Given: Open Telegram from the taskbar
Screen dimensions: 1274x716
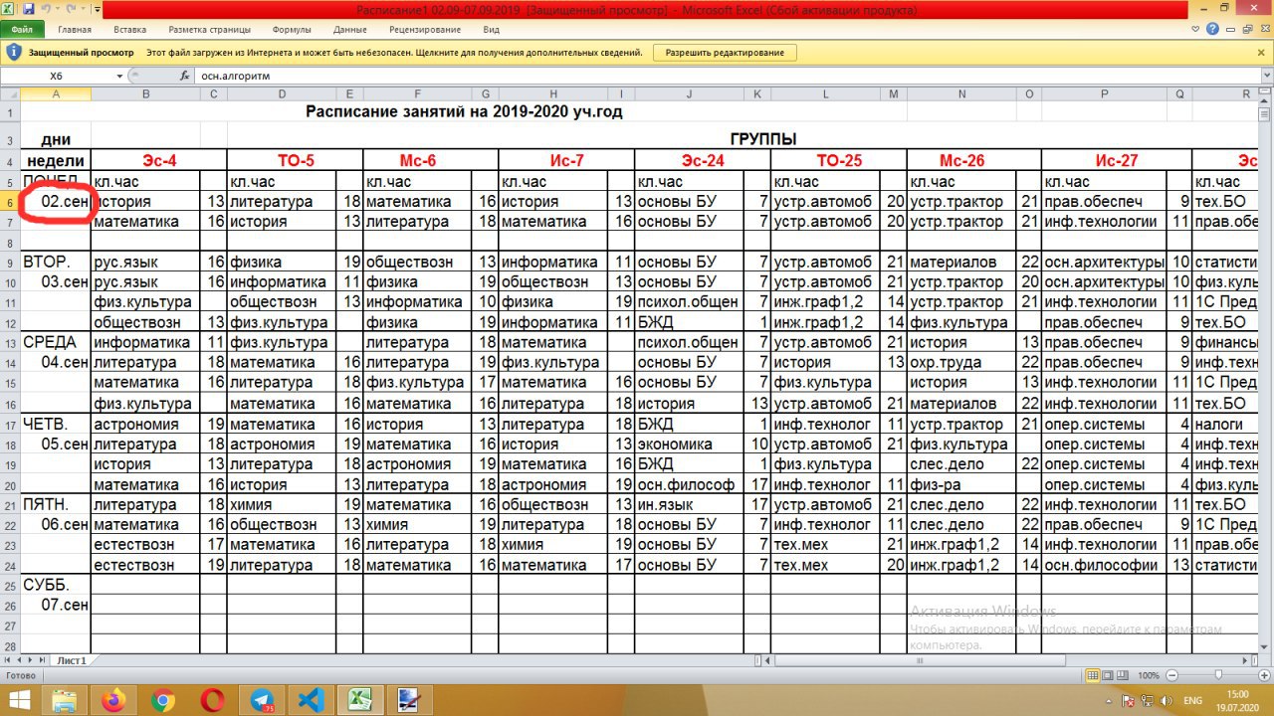Looking at the screenshot, I should click(x=261, y=700).
